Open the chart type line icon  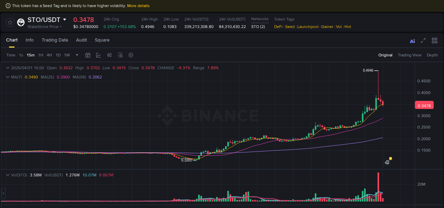pyautogui.click(x=98, y=55)
